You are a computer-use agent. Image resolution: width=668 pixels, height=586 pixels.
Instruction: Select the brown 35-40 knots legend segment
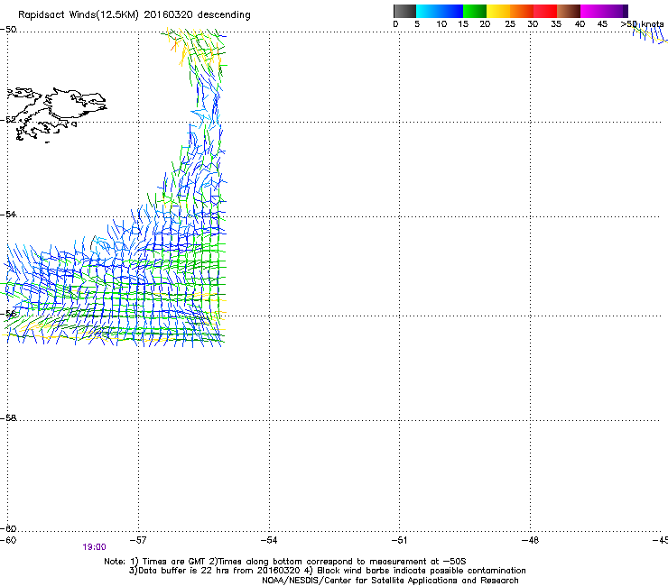click(x=569, y=11)
